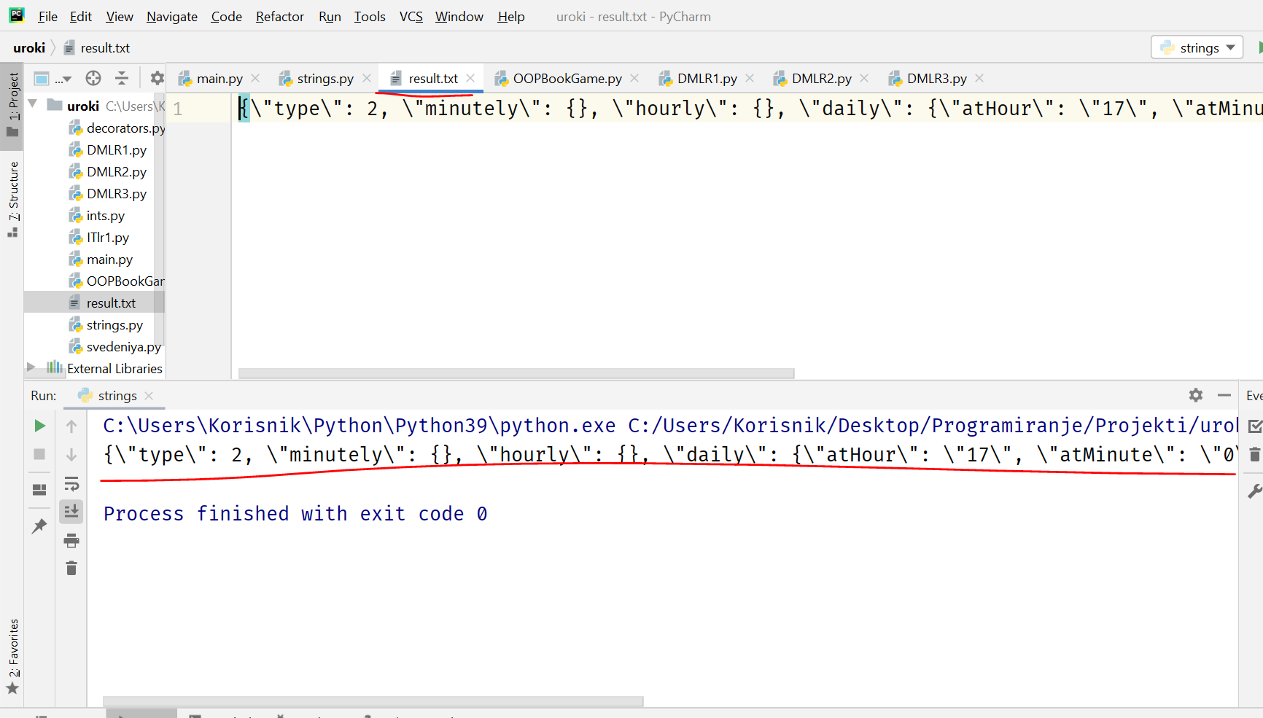1263x718 pixels.
Task: Select main.py in project tree
Action: [95, 260]
